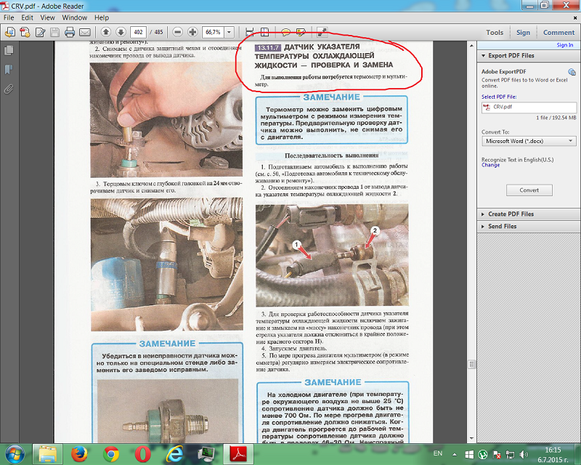Viewport: 581px width, 465px height.
Task: Open the Convert To format dropdown
Action: click(x=529, y=141)
